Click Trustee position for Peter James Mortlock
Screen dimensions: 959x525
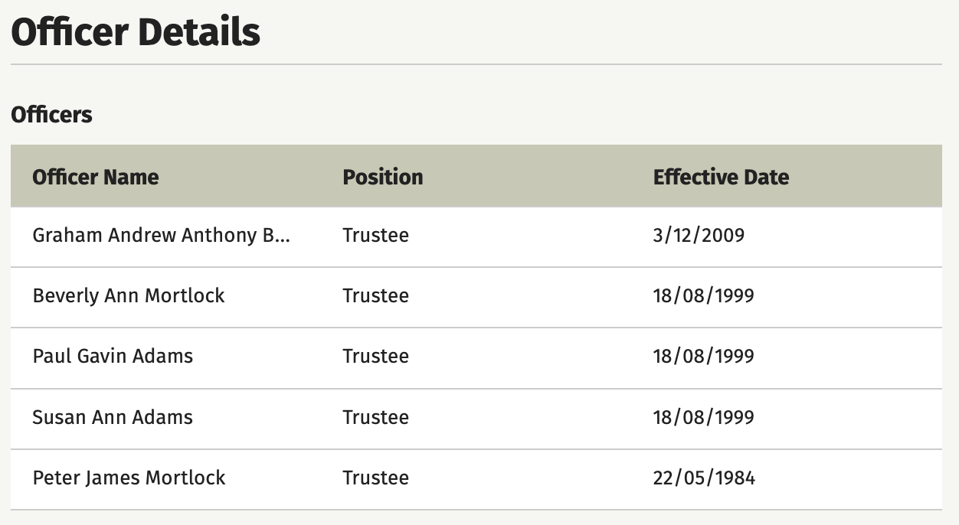[x=375, y=478]
